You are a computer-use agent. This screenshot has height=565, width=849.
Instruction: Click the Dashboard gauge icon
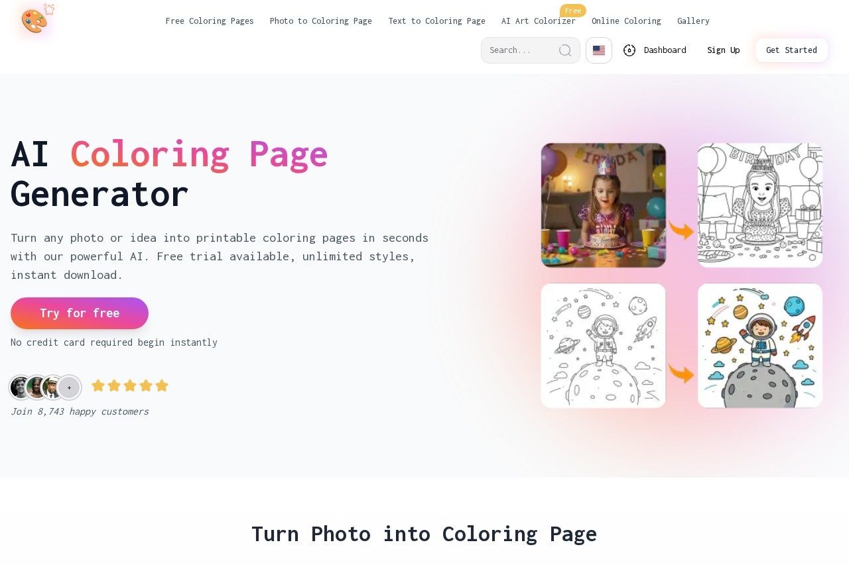point(629,50)
